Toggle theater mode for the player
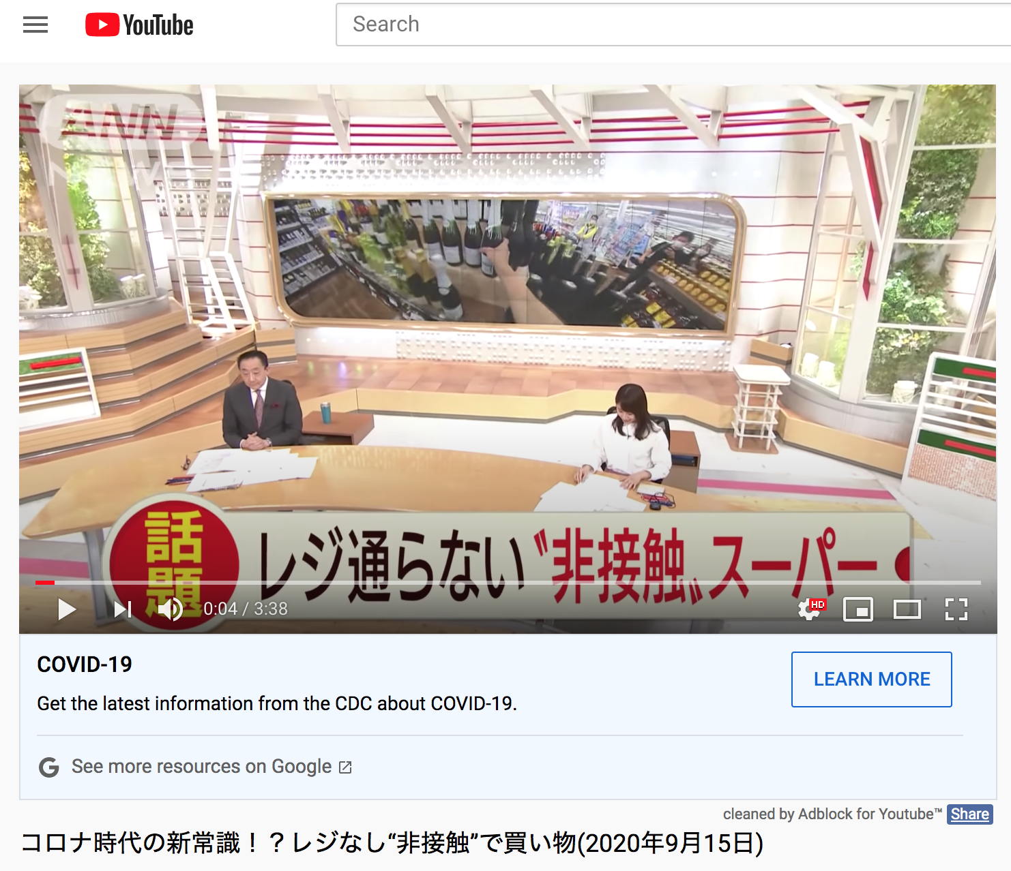 907,609
